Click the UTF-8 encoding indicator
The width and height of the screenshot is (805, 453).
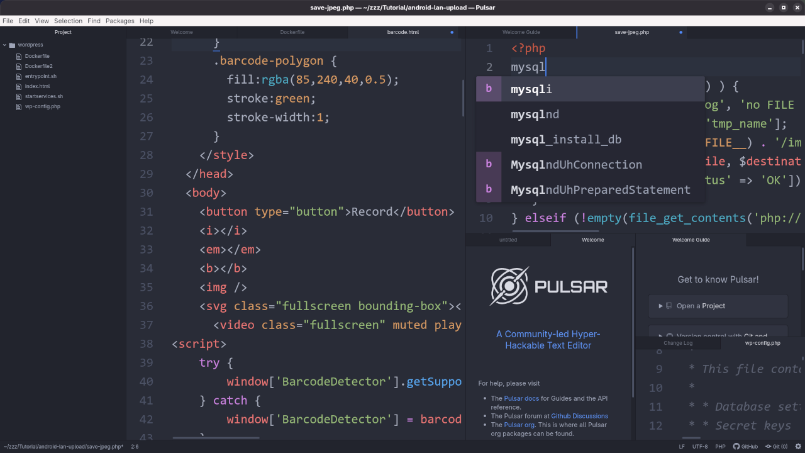tap(700, 447)
